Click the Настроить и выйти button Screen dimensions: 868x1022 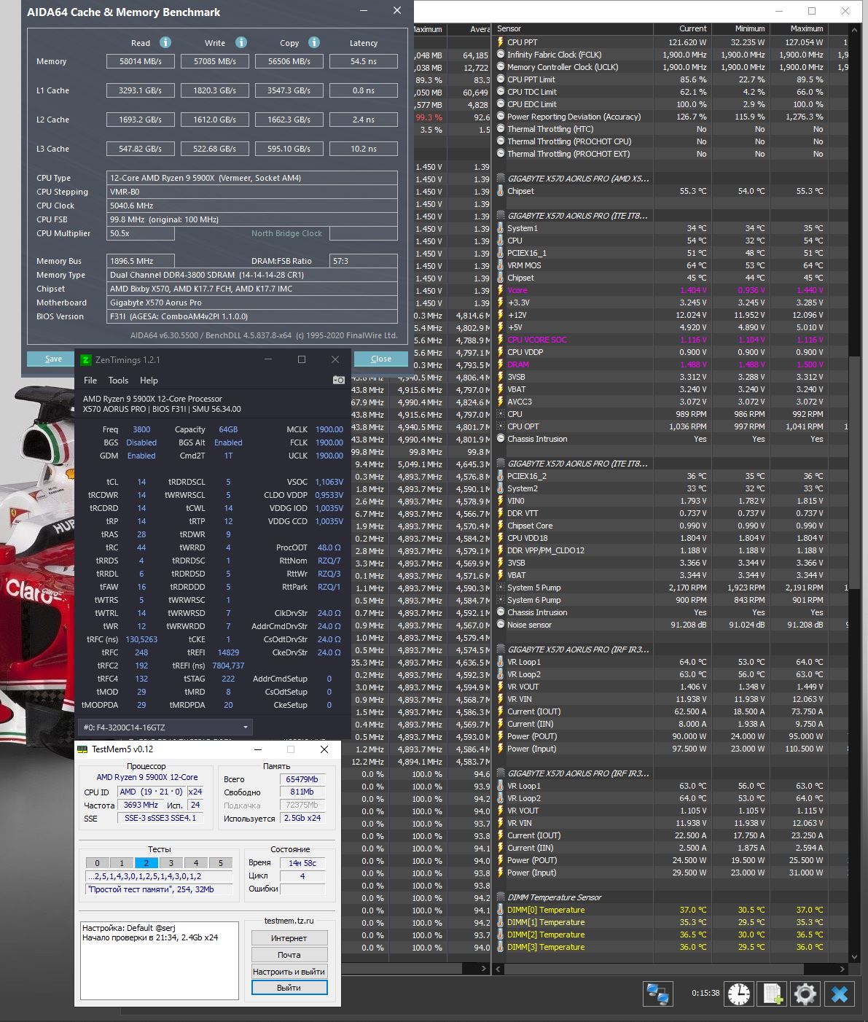pyautogui.click(x=289, y=972)
